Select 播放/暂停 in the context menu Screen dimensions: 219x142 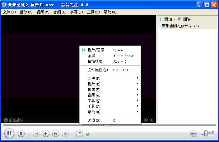pyautogui.click(x=96, y=50)
